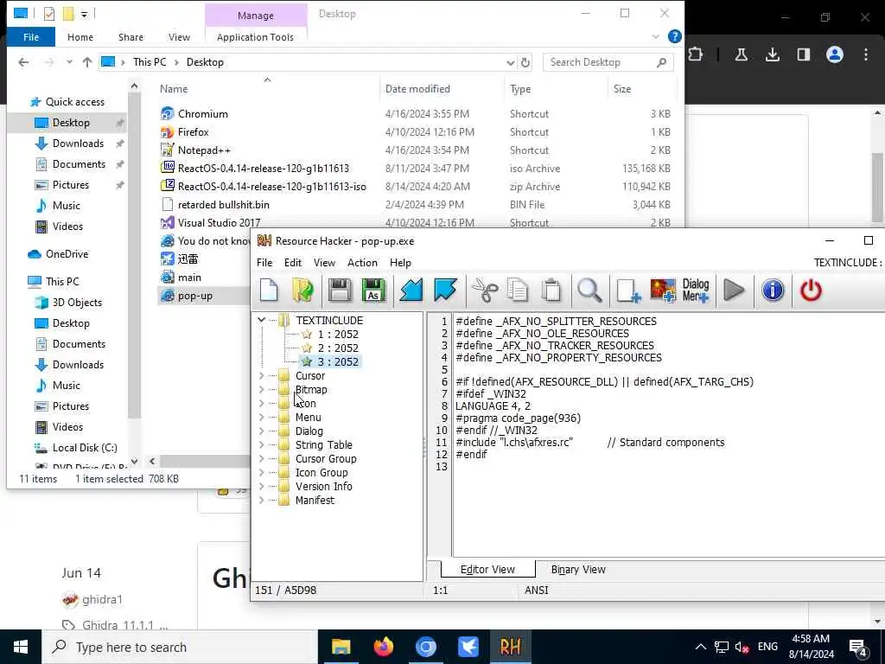Open Explorer Share ribbon tab

131,37
